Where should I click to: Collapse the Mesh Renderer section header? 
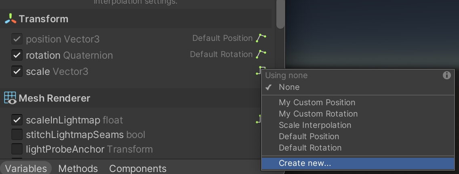tap(55, 98)
